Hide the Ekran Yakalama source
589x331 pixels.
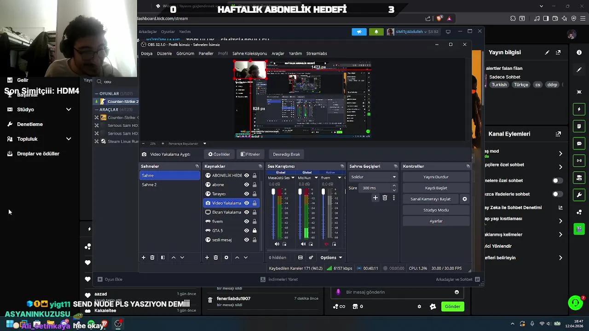pyautogui.click(x=247, y=212)
